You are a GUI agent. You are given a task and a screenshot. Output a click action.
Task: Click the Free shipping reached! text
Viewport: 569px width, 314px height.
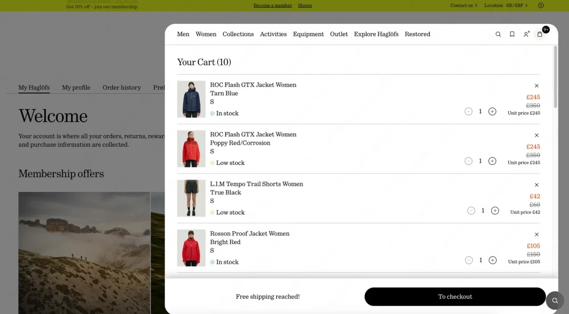point(268,297)
